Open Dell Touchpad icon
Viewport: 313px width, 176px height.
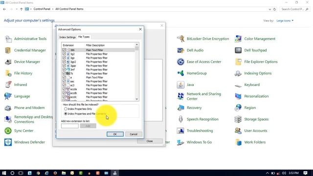(x=238, y=50)
